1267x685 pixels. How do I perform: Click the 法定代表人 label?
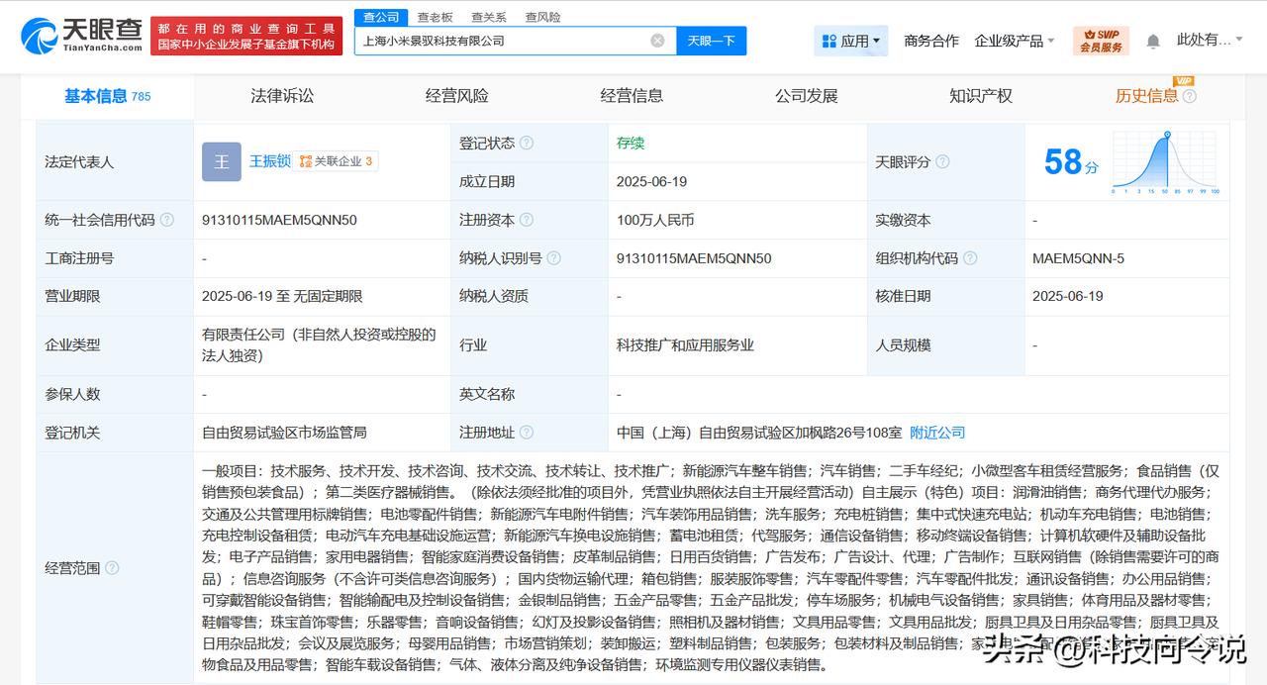[79, 162]
